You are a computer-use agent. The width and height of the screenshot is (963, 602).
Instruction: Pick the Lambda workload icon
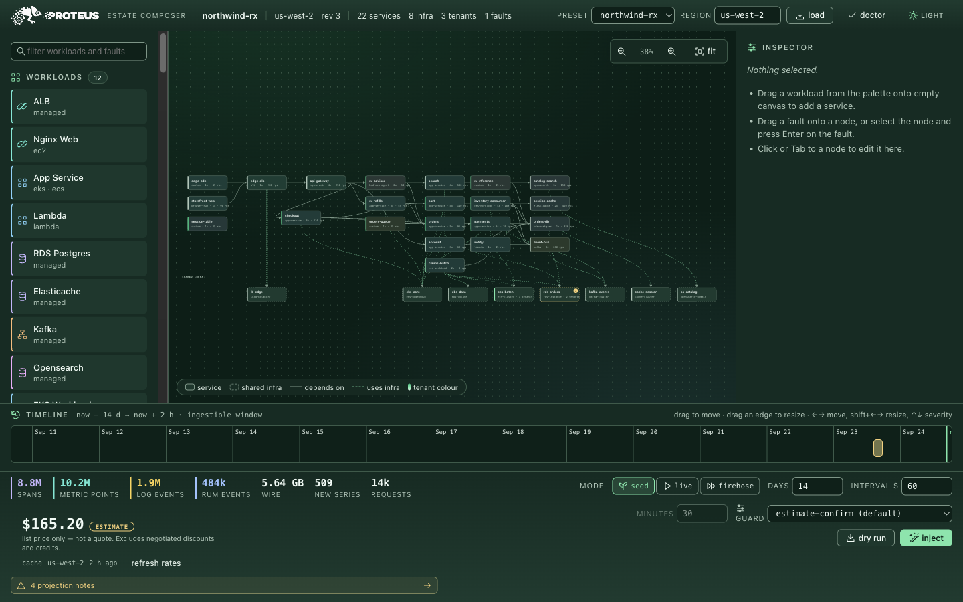point(22,221)
